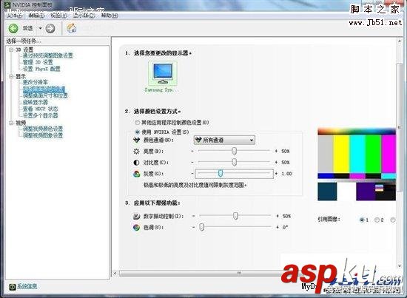This screenshot has height=298, width=407.
Task: Click the vertical scrollbar down arrow
Action: pyautogui.click(x=400, y=266)
